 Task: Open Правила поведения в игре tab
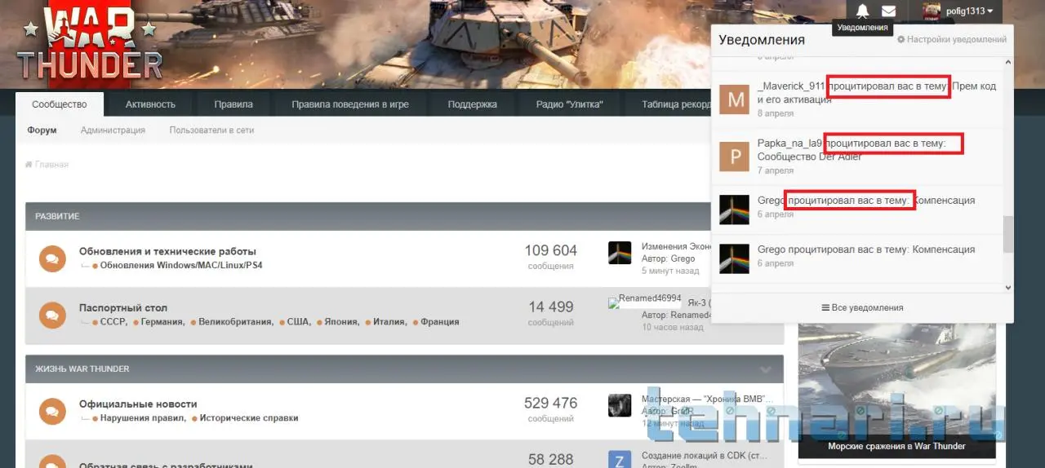pyautogui.click(x=350, y=104)
